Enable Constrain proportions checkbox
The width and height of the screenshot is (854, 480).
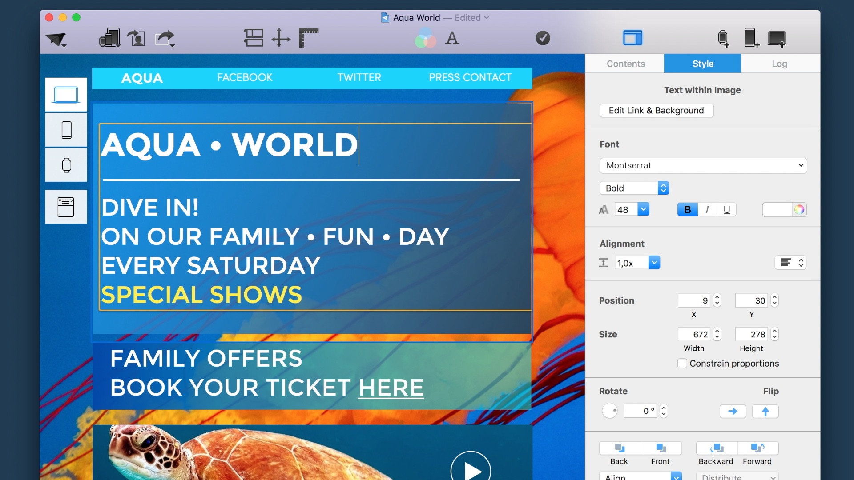[682, 364]
